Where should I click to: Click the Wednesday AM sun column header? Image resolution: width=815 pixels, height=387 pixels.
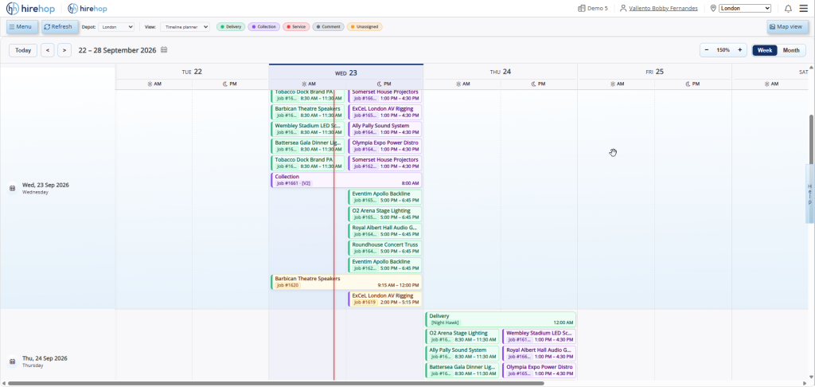[308, 84]
